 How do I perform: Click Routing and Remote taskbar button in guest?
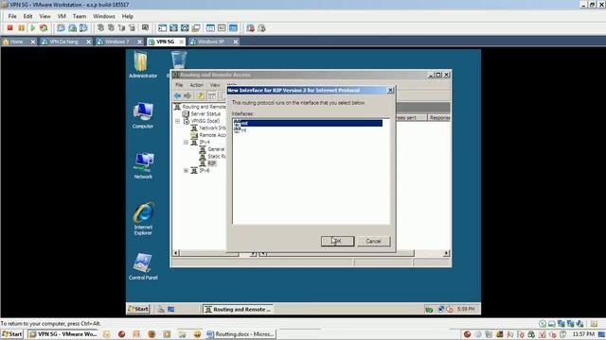pos(238,309)
